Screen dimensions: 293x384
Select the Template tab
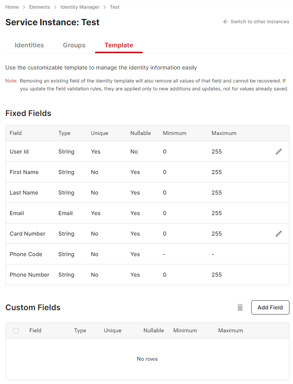(119, 45)
